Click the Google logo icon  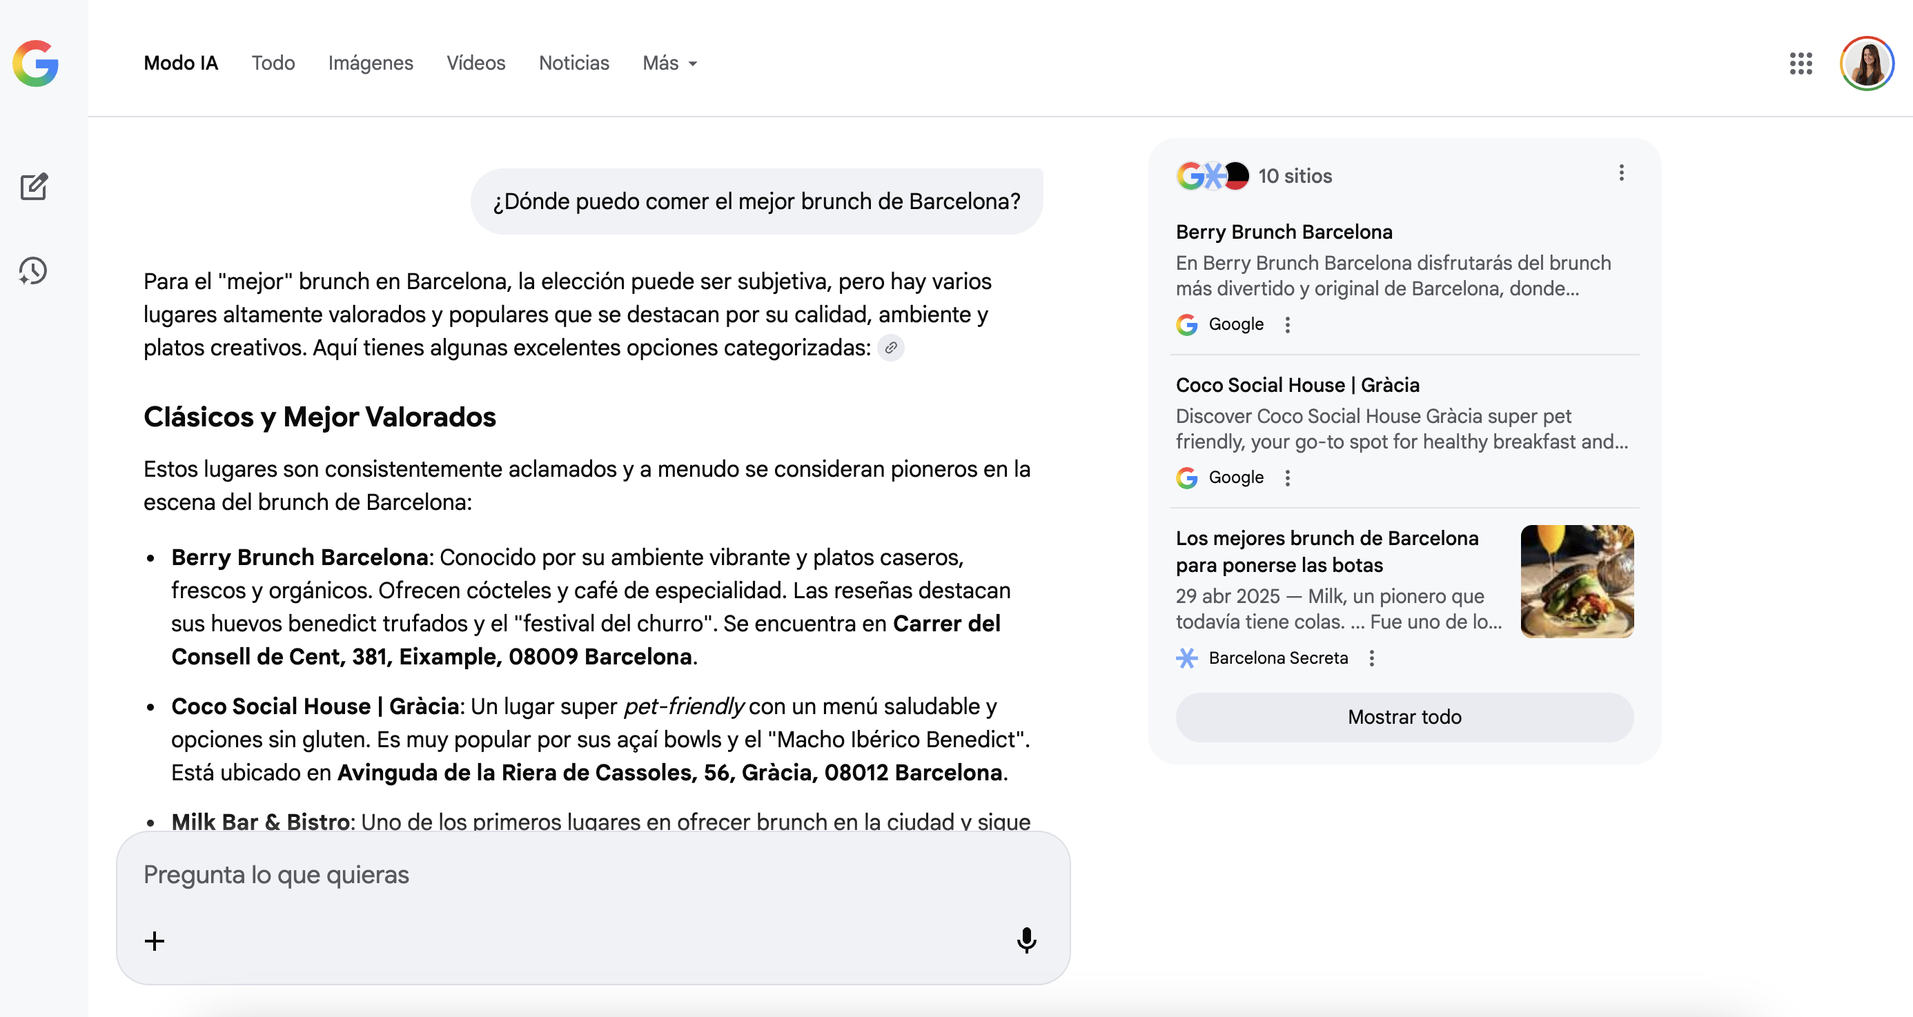(x=36, y=63)
